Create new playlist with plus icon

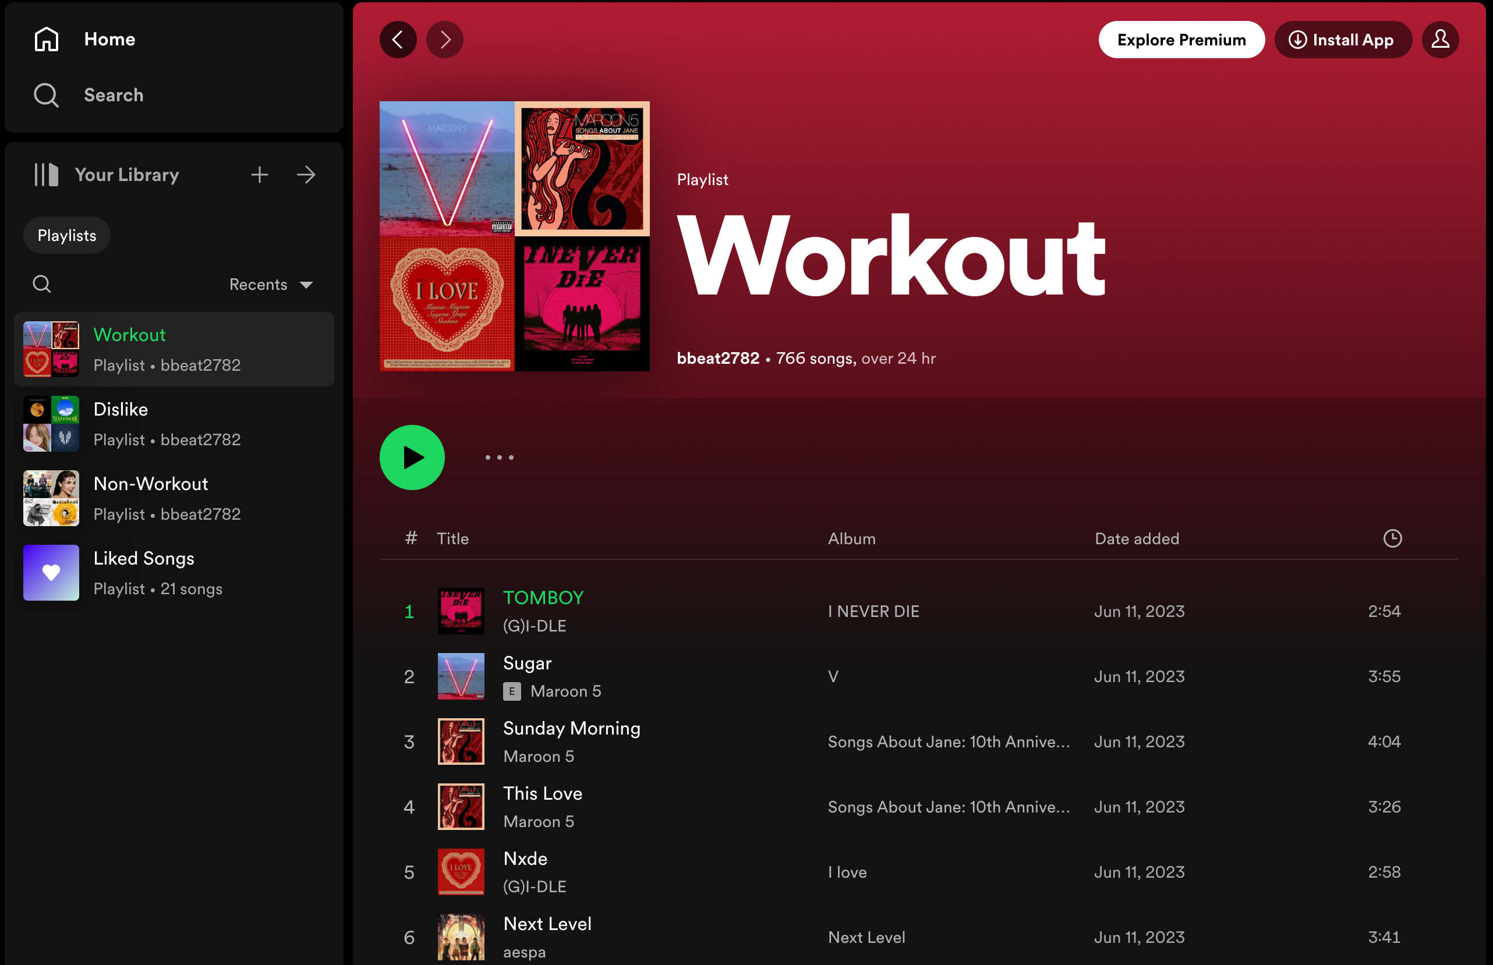tap(260, 175)
